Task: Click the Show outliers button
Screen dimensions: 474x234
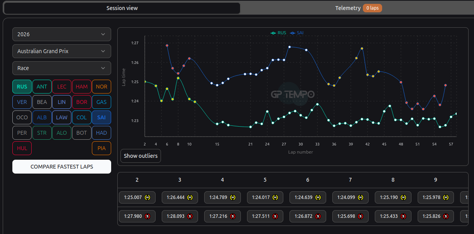Action: pos(141,156)
